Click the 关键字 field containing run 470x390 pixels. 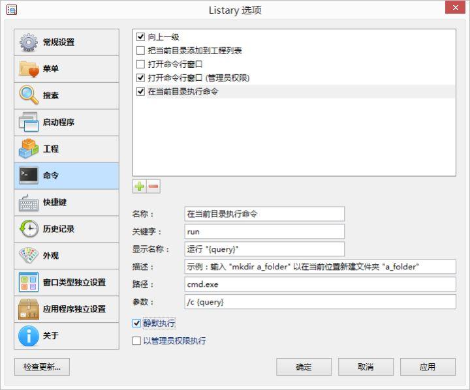click(264, 232)
